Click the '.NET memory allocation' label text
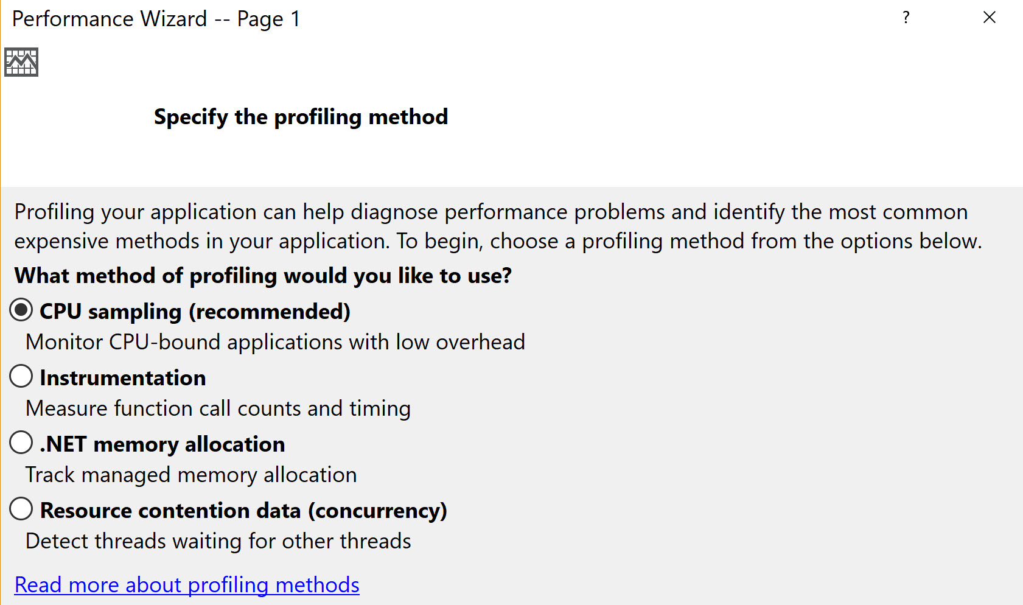 pyautogui.click(x=162, y=444)
